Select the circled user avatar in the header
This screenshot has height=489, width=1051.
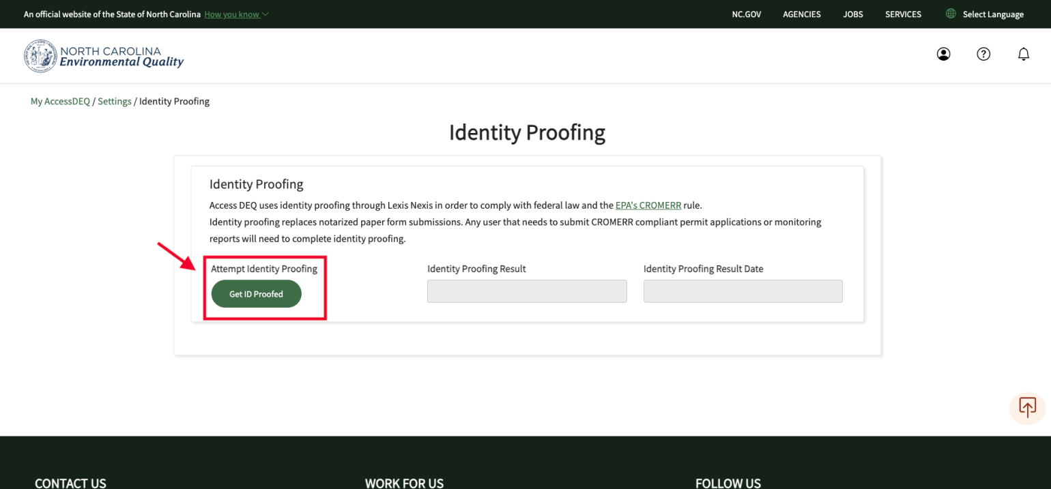click(x=943, y=54)
